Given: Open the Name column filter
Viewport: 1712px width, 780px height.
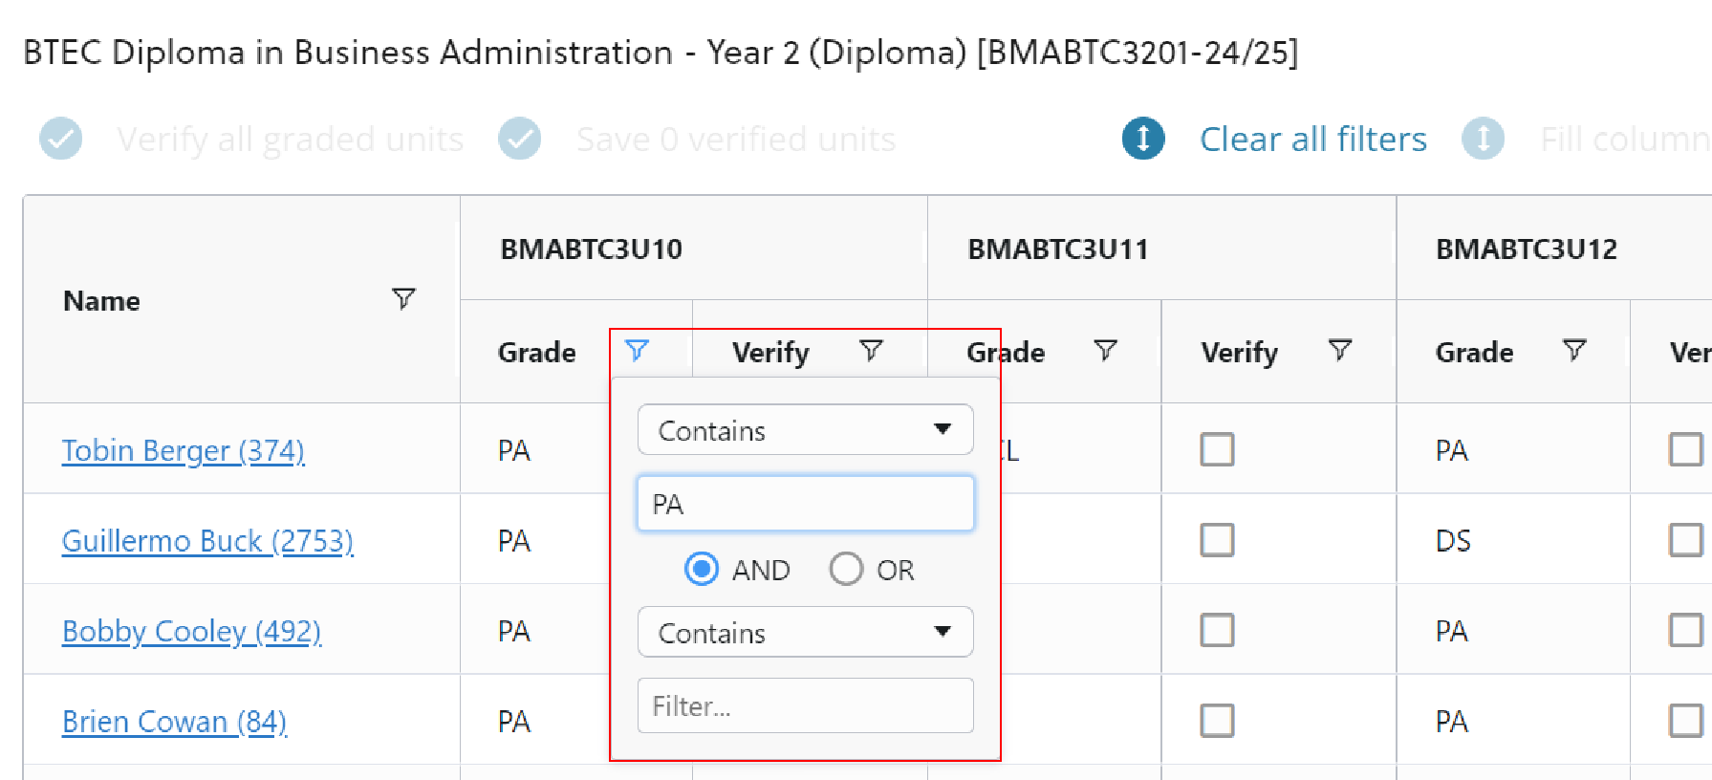Looking at the screenshot, I should [404, 299].
